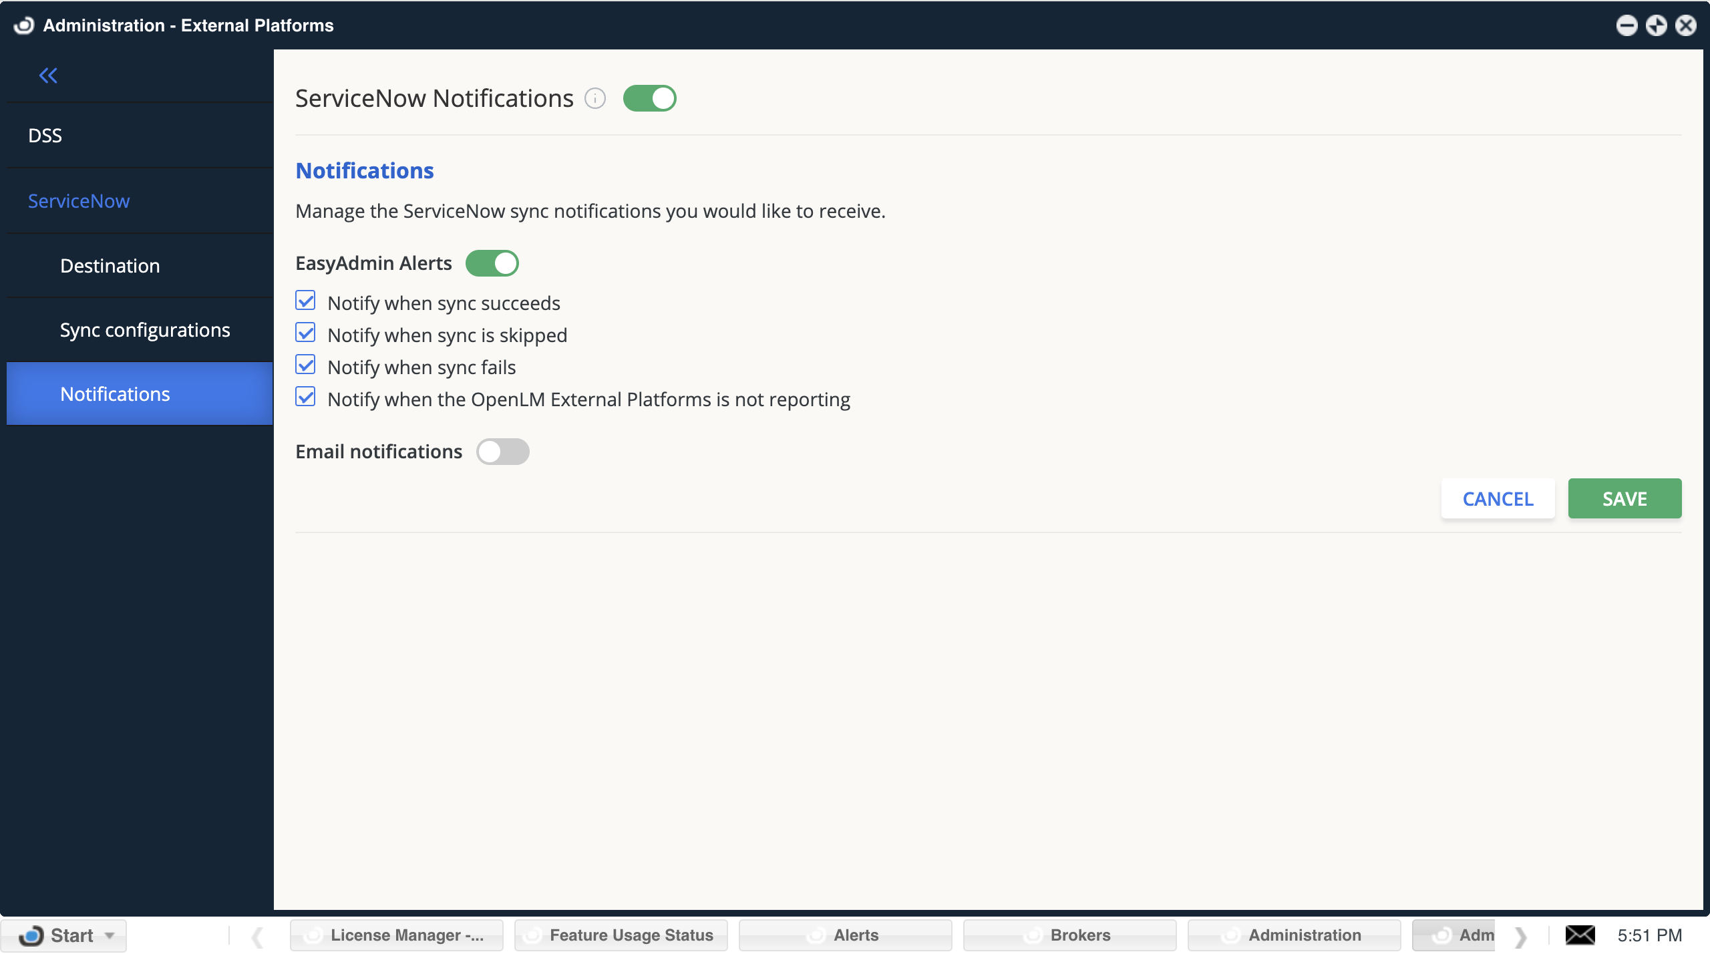The height and width of the screenshot is (954, 1710).
Task: Click the CANCEL button
Action: 1498,498
